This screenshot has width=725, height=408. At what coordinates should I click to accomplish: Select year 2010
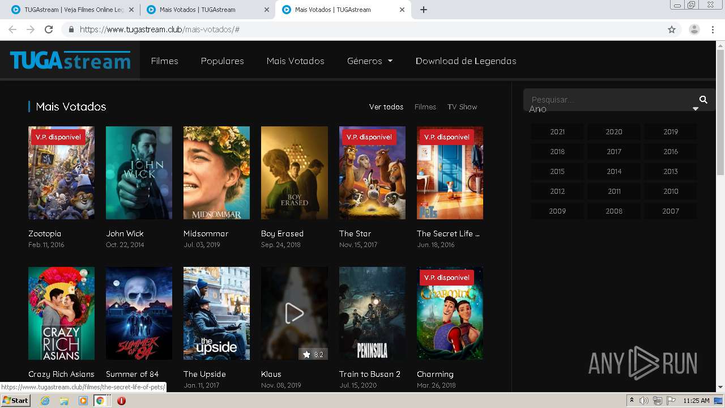coord(671,191)
